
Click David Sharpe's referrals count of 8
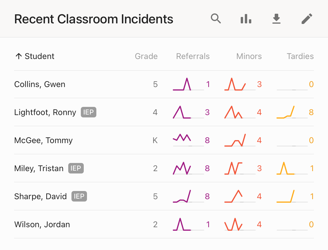point(207,197)
